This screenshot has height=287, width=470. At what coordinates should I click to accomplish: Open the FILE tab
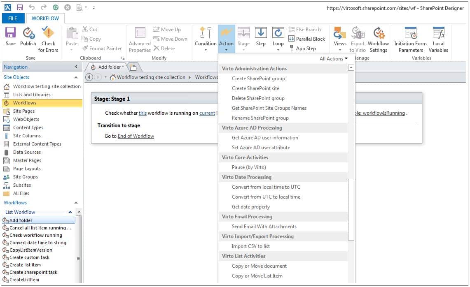tap(13, 18)
